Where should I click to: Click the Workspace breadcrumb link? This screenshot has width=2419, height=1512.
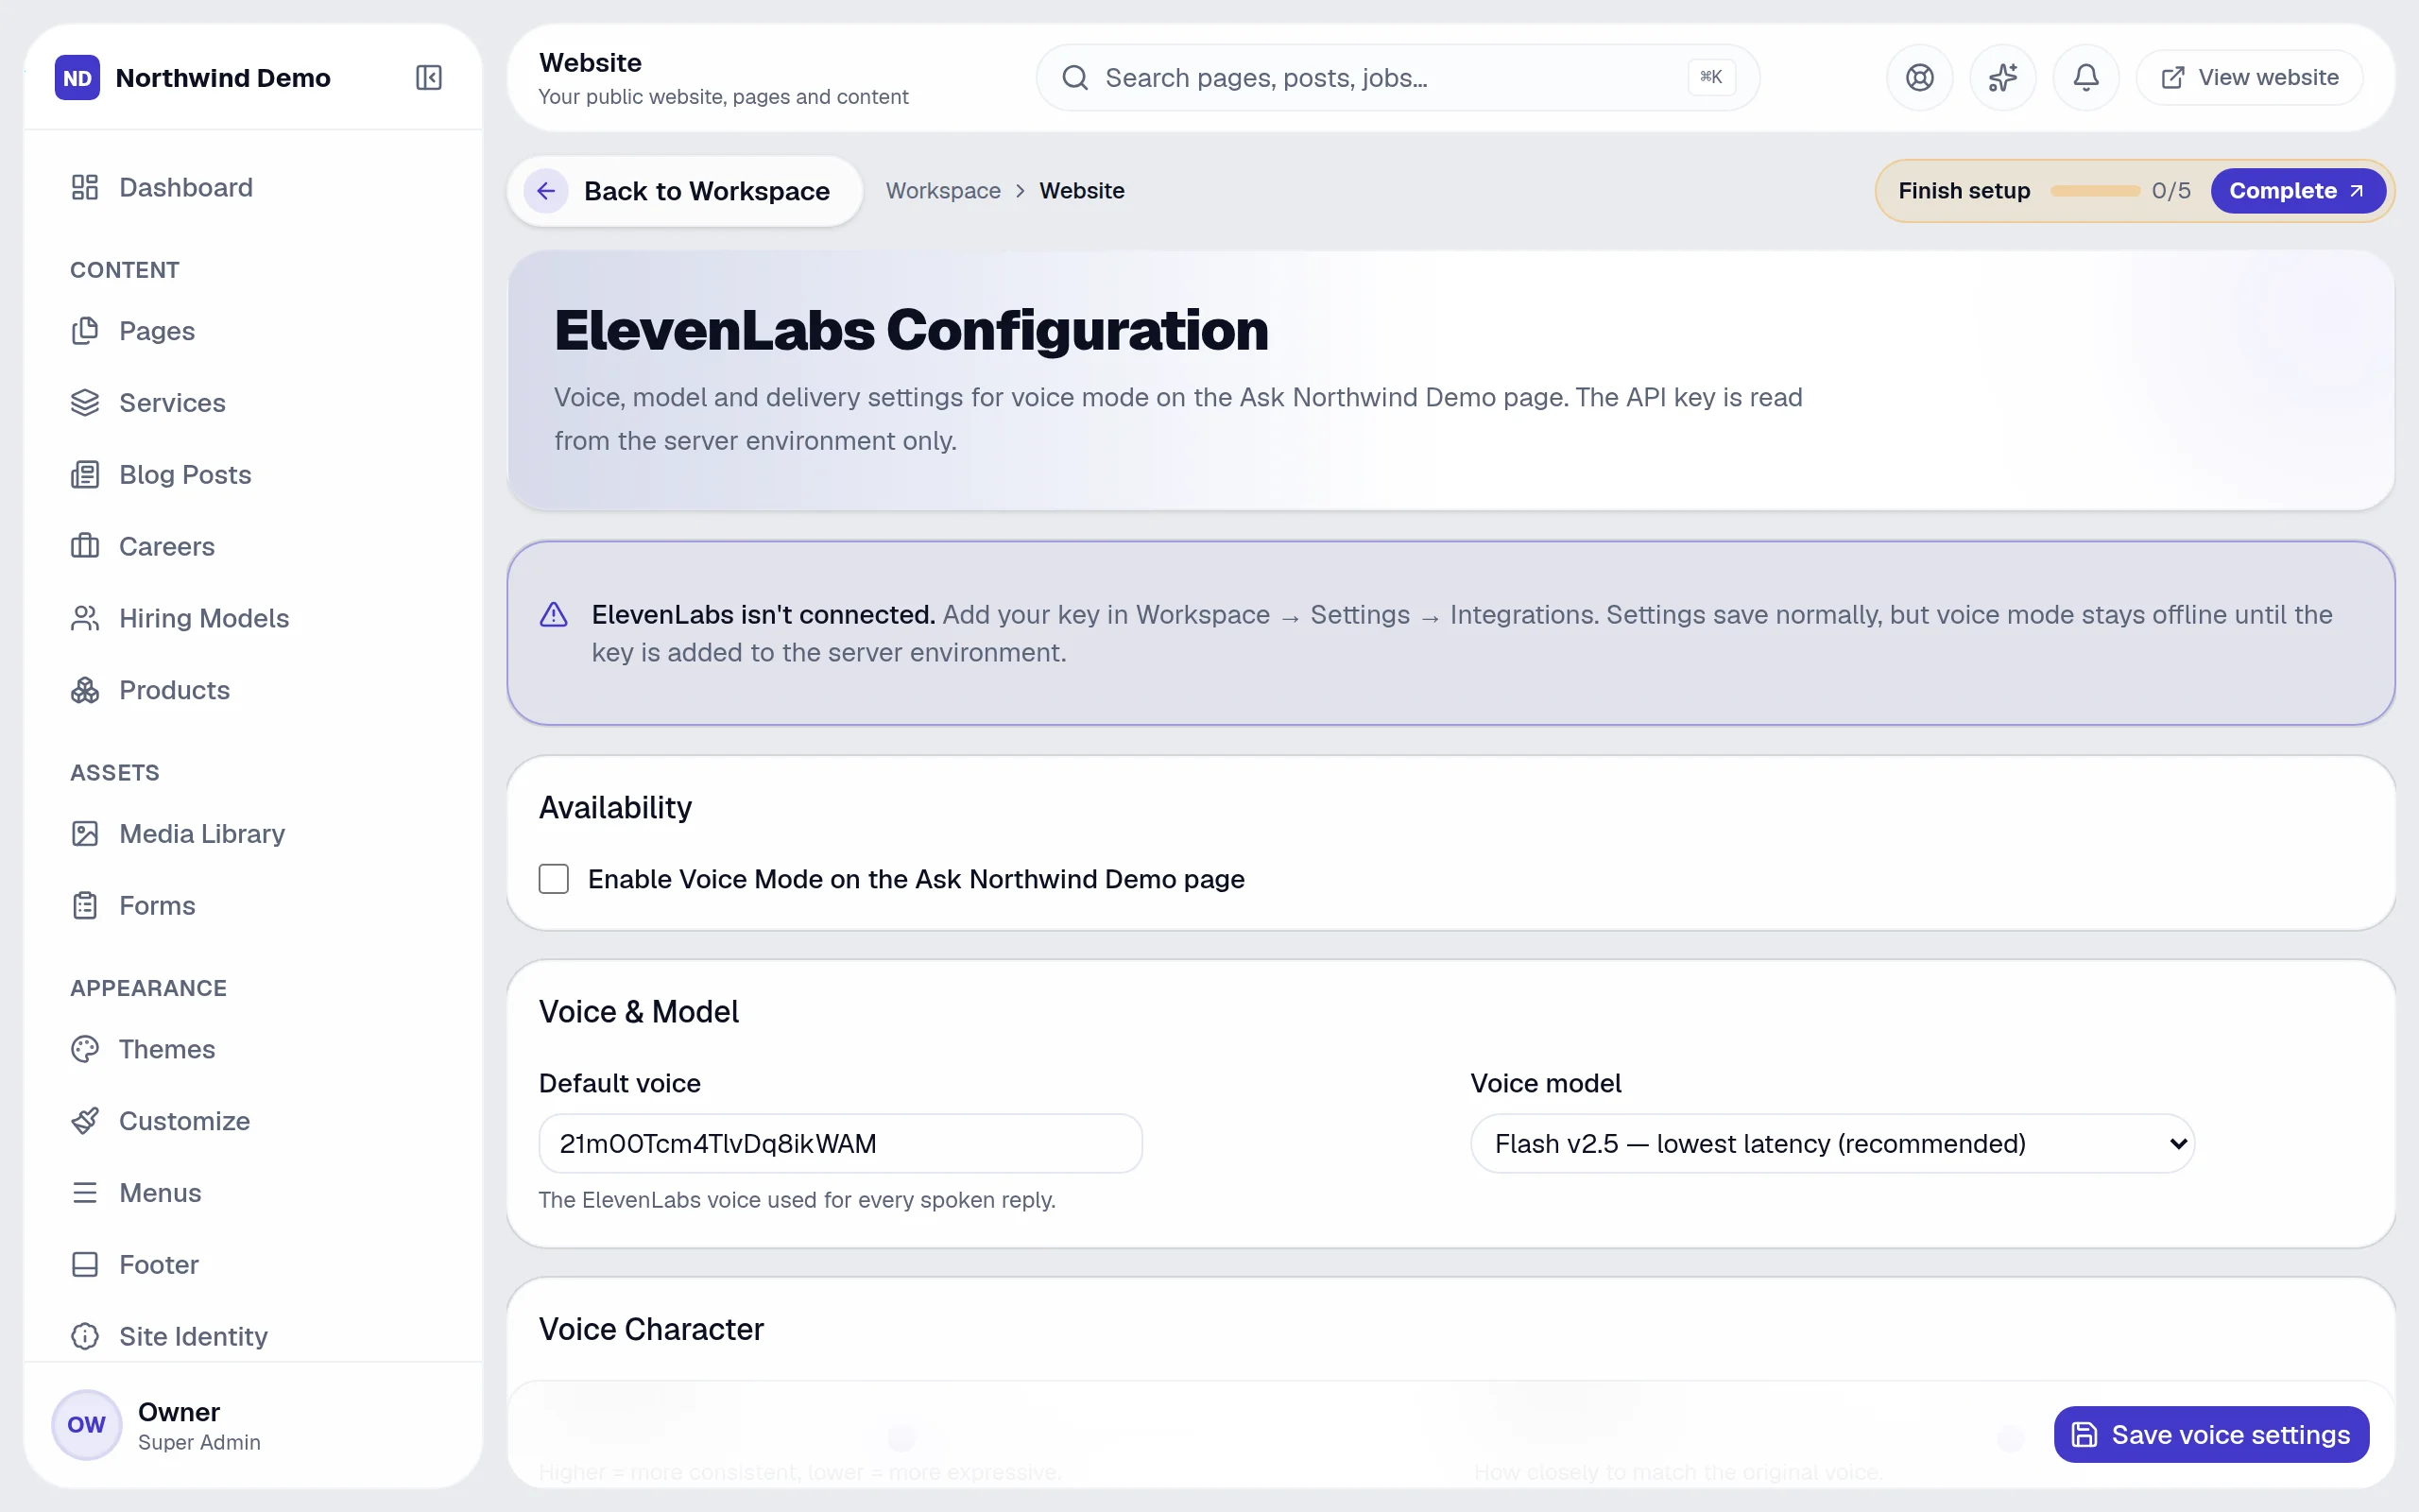(943, 191)
